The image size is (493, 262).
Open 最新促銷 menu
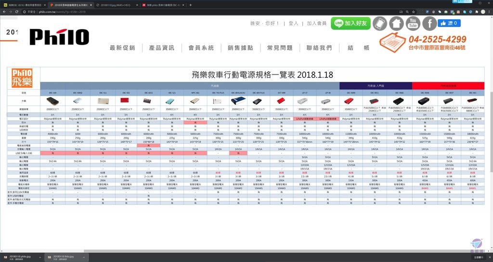pyautogui.click(x=122, y=48)
